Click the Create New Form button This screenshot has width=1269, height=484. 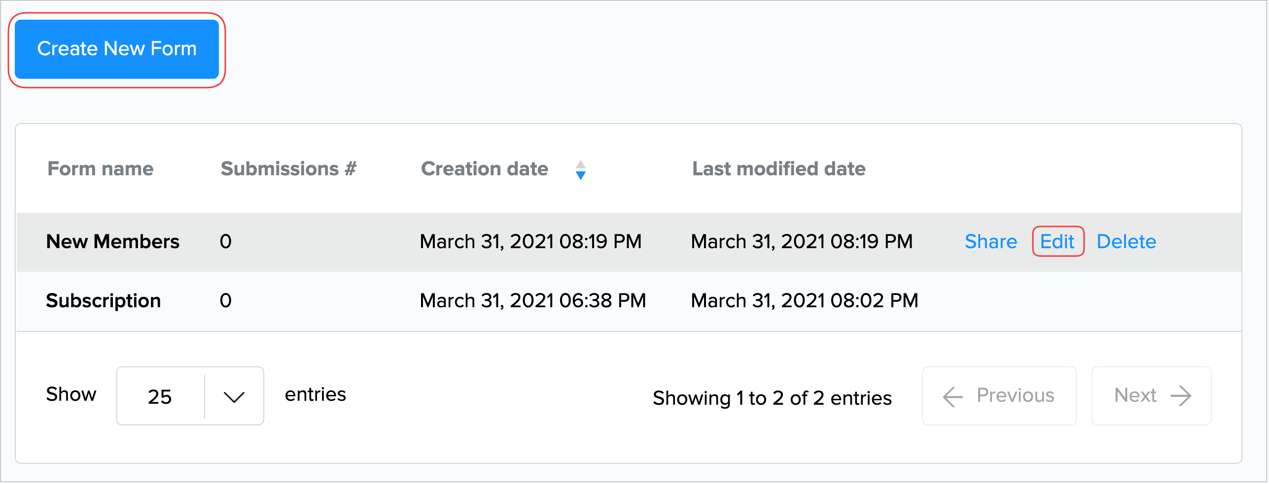click(x=117, y=49)
